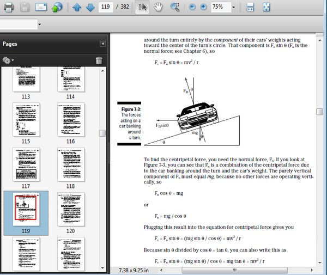The width and height of the screenshot is (327, 275).
Task: Click the email envelope icon
Action: pyautogui.click(x=41, y=8)
